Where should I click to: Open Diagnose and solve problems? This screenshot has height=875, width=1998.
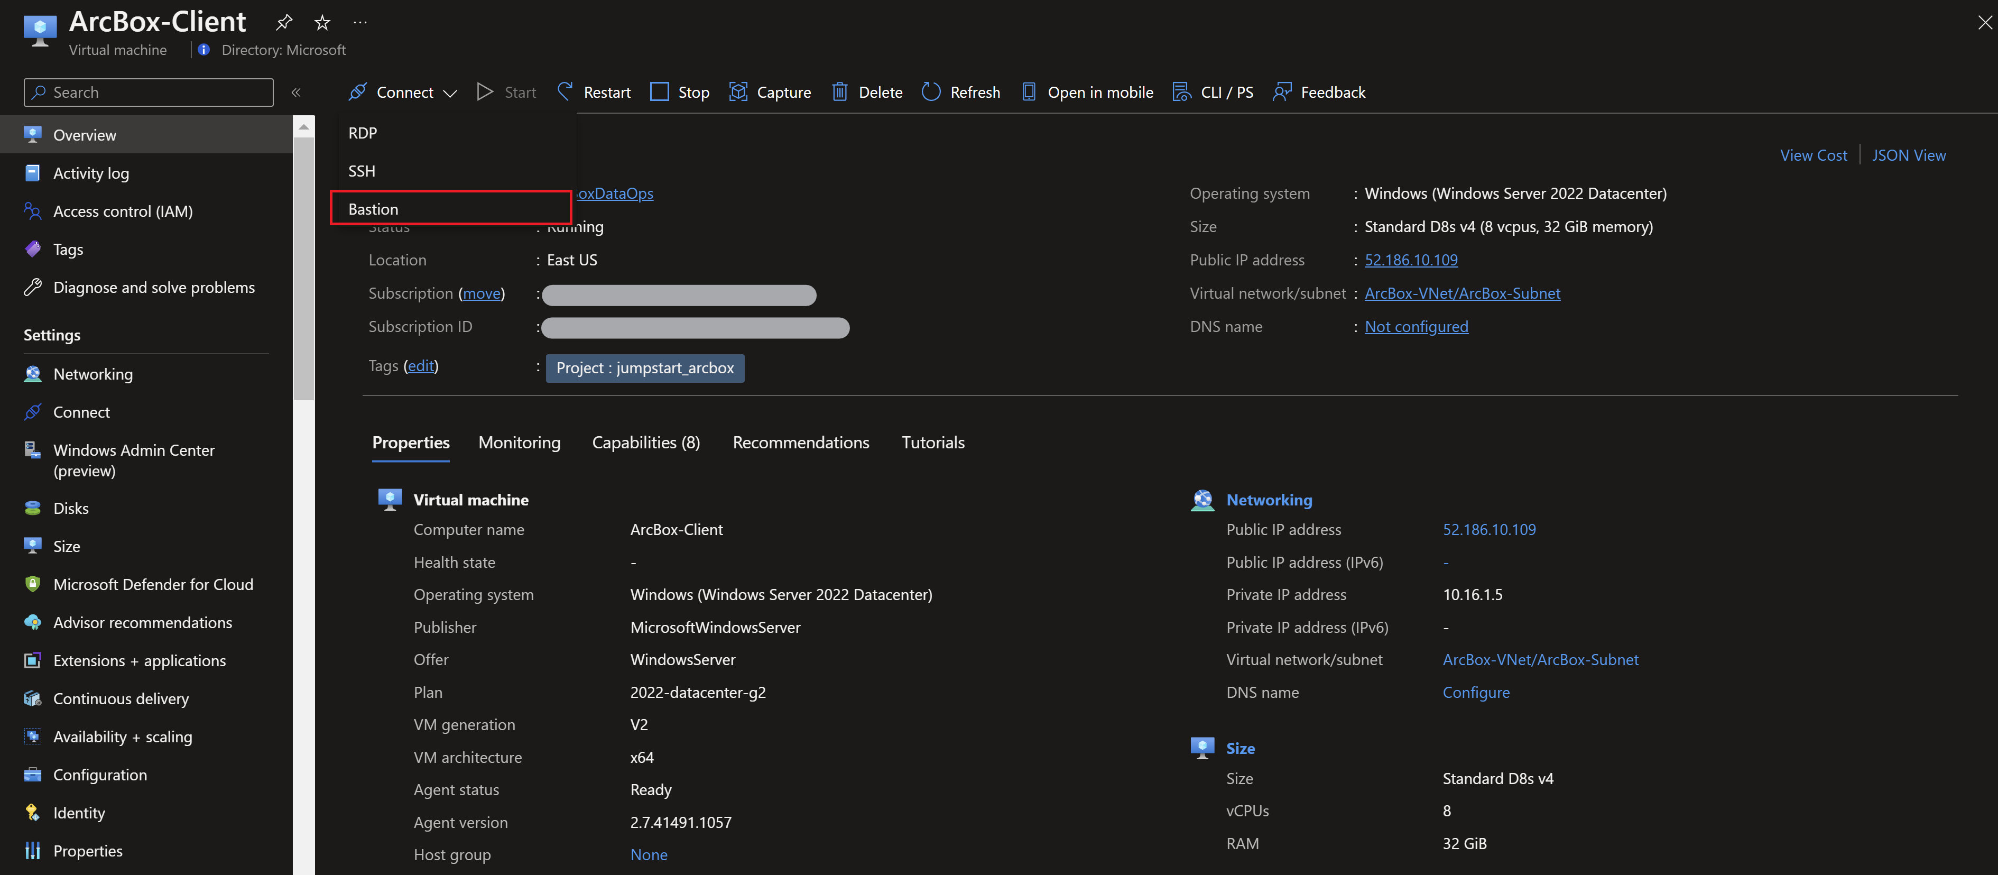coord(146,287)
